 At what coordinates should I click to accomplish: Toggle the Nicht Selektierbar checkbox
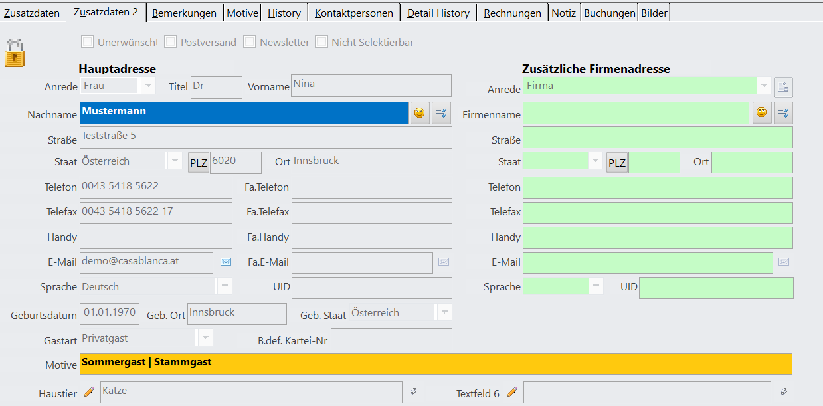click(321, 42)
